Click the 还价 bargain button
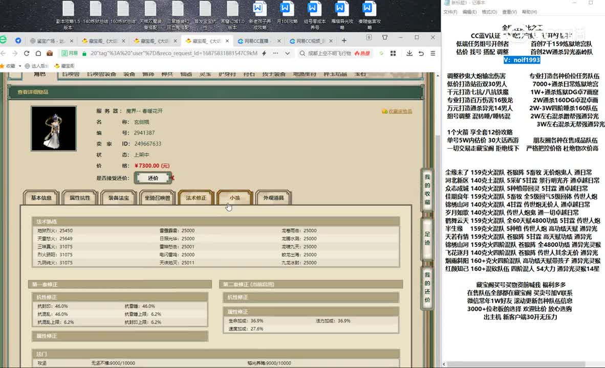 [x=153, y=178]
